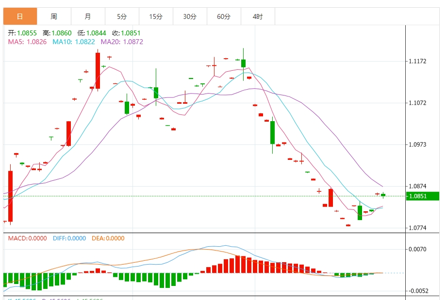Switch to the 周 weekly tab

click(x=54, y=16)
